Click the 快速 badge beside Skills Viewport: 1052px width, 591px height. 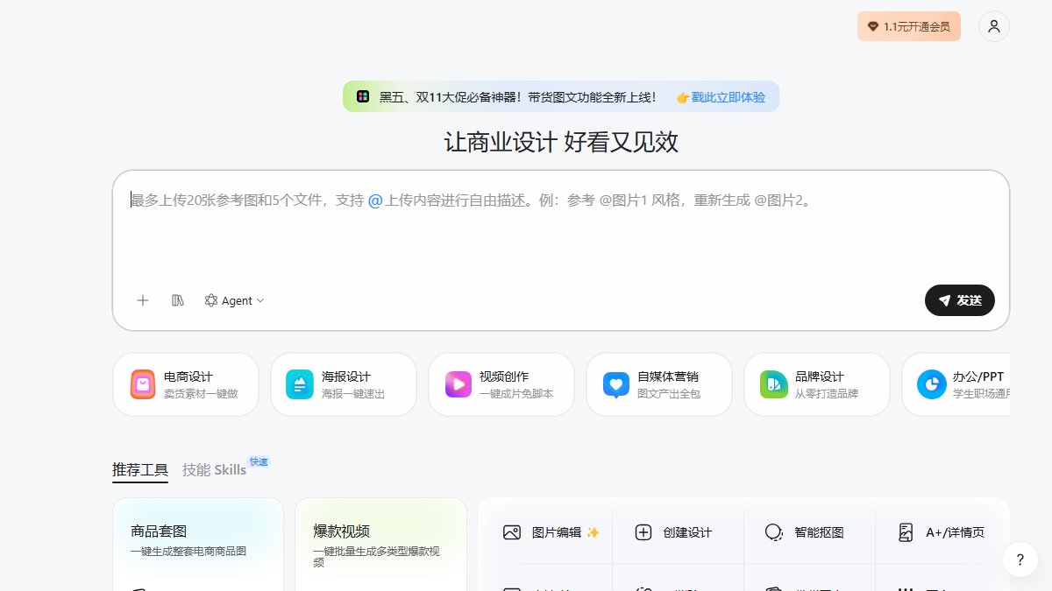259,461
